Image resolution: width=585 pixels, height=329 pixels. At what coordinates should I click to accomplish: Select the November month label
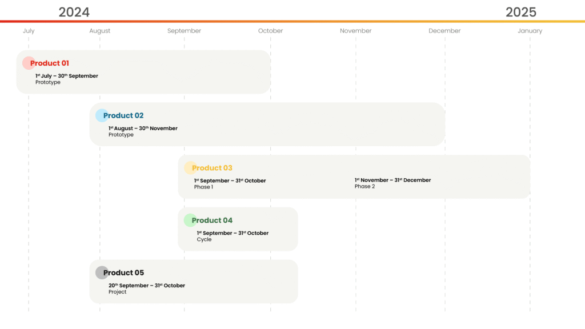(355, 31)
